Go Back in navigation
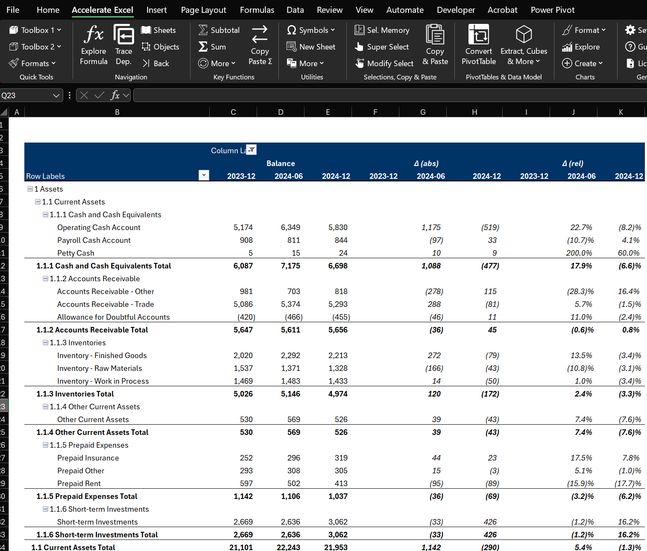The height and width of the screenshot is (551, 647). click(x=155, y=63)
